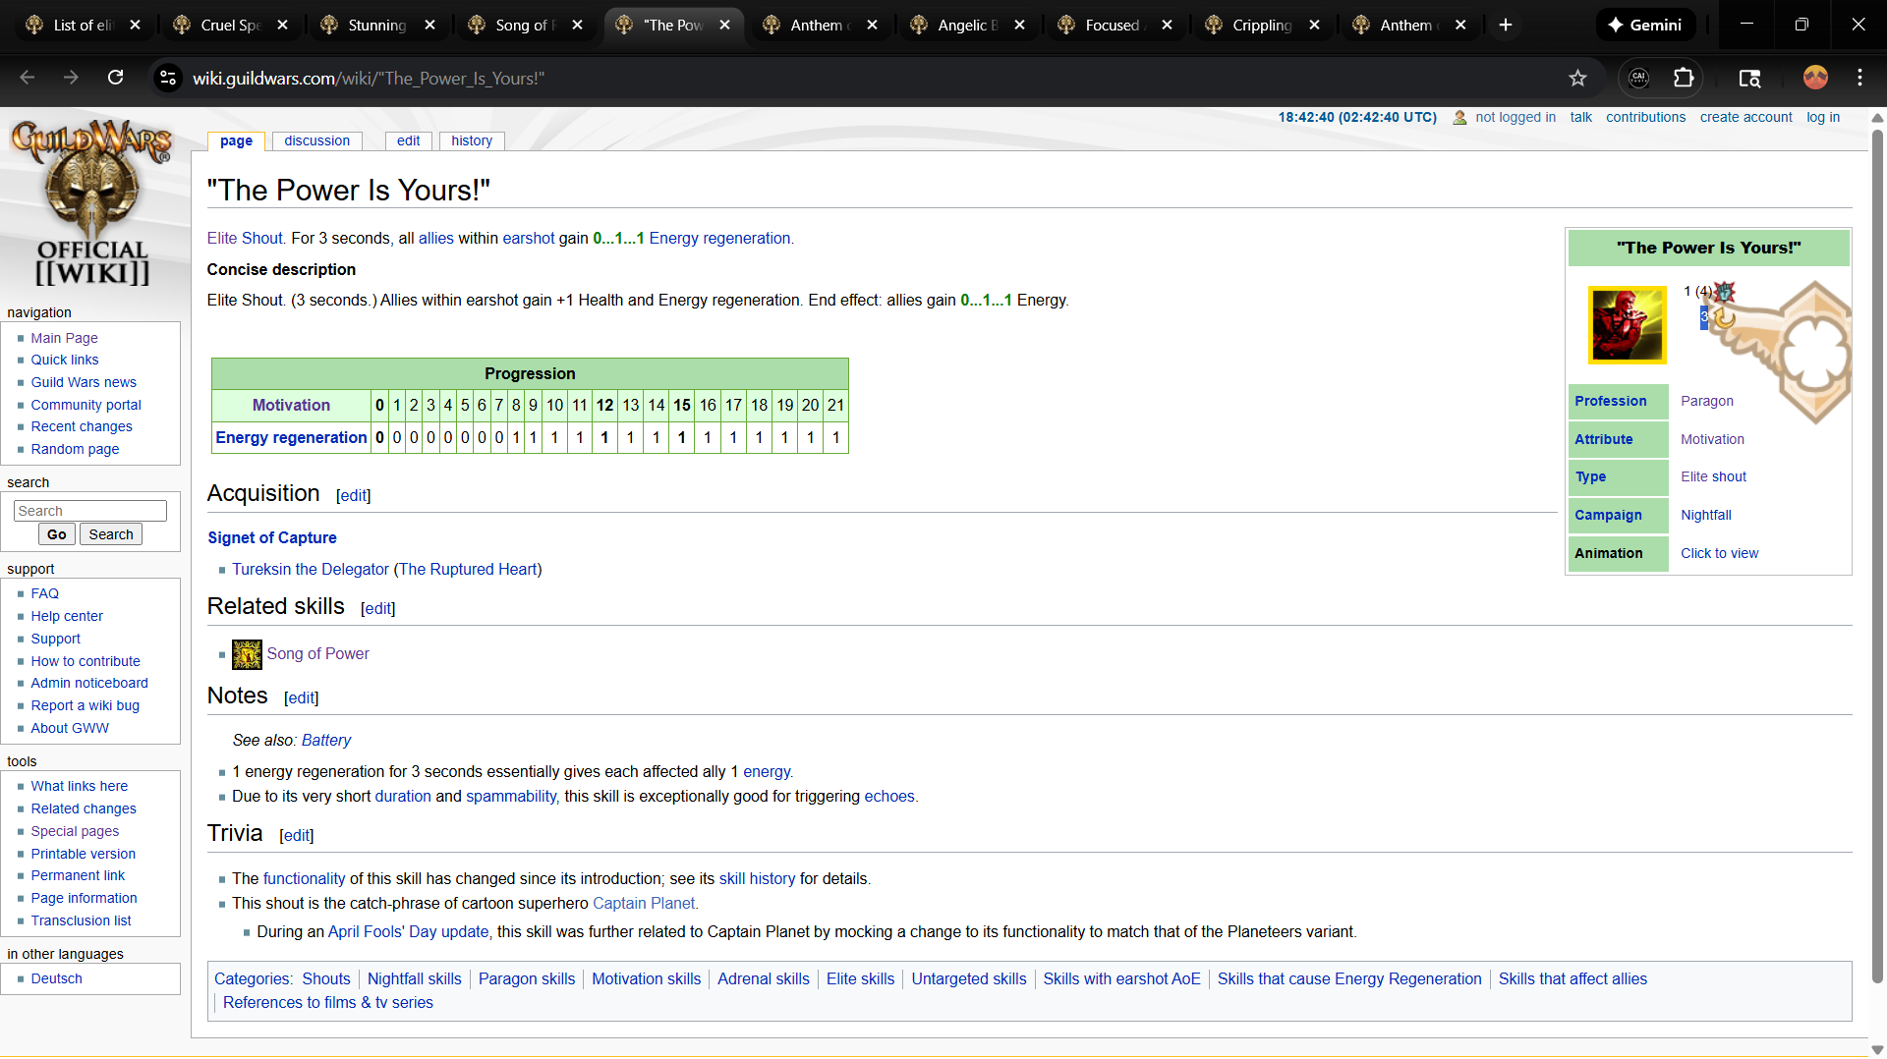Open the skill history link
The image size is (1887, 1059).
757,878
